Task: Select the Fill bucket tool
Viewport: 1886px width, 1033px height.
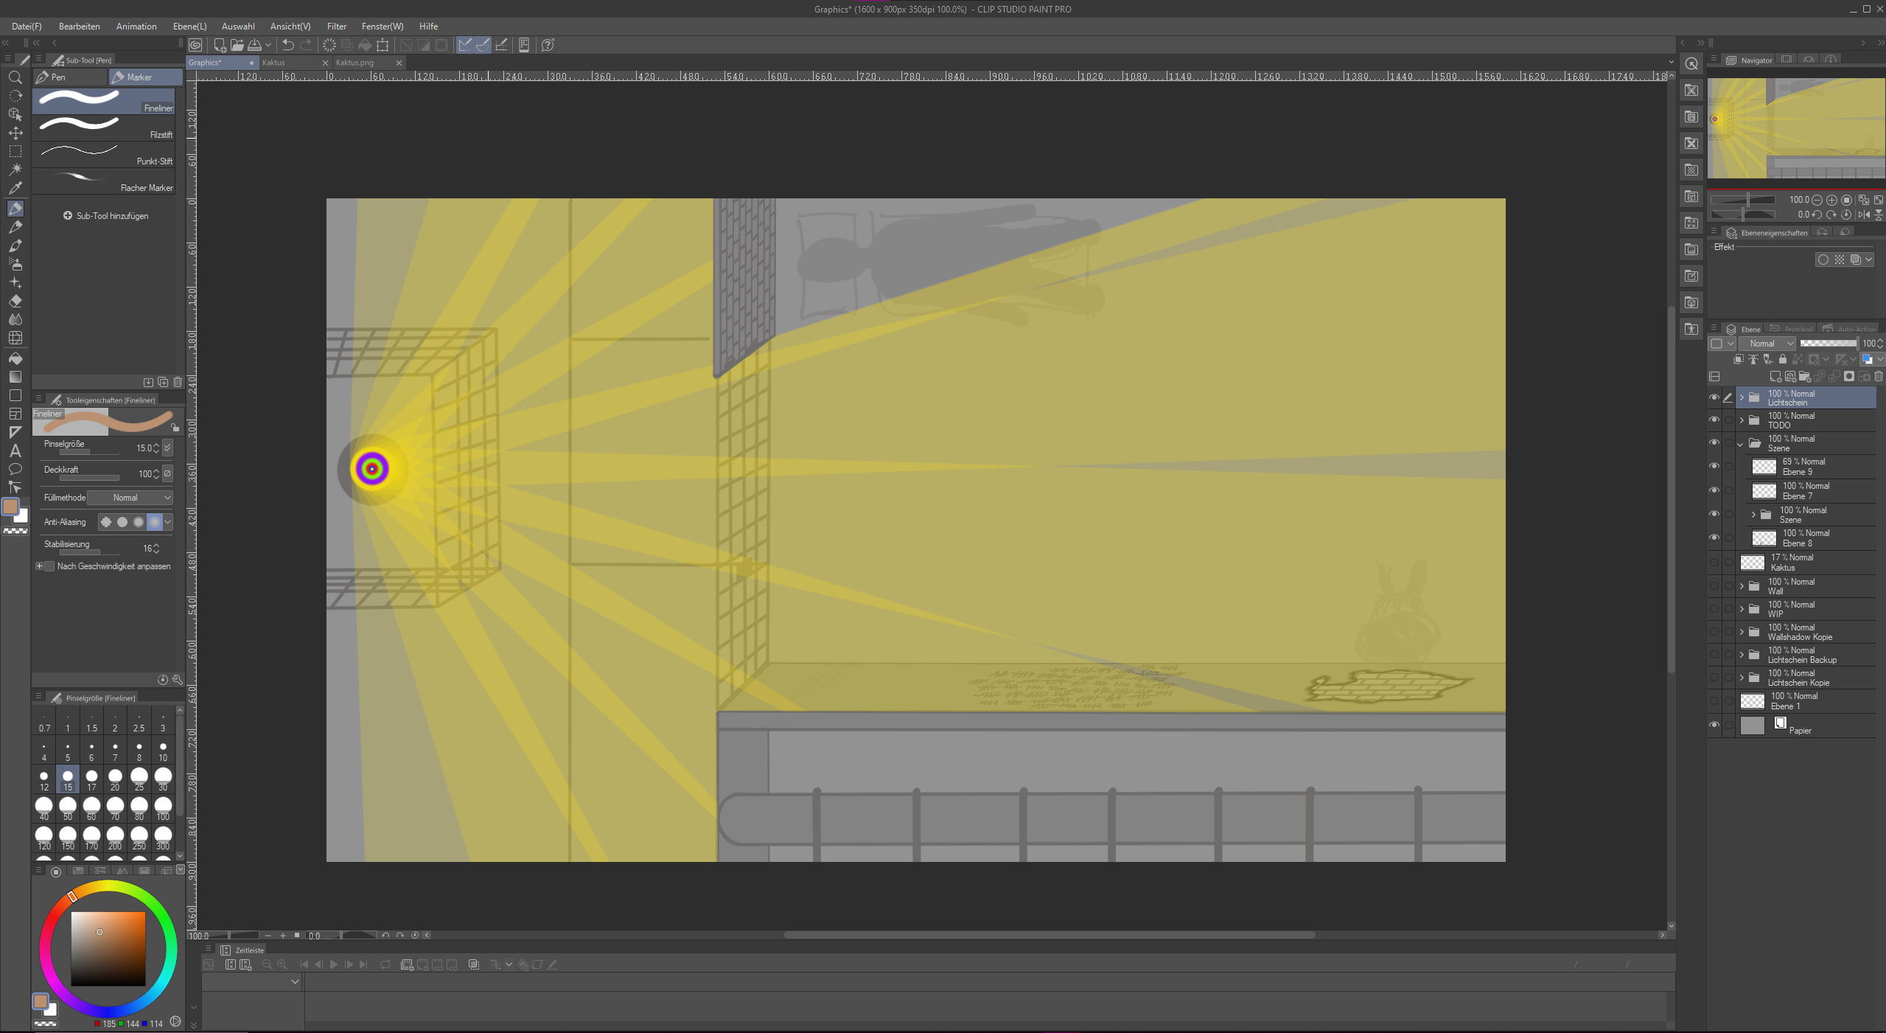Action: tap(15, 358)
